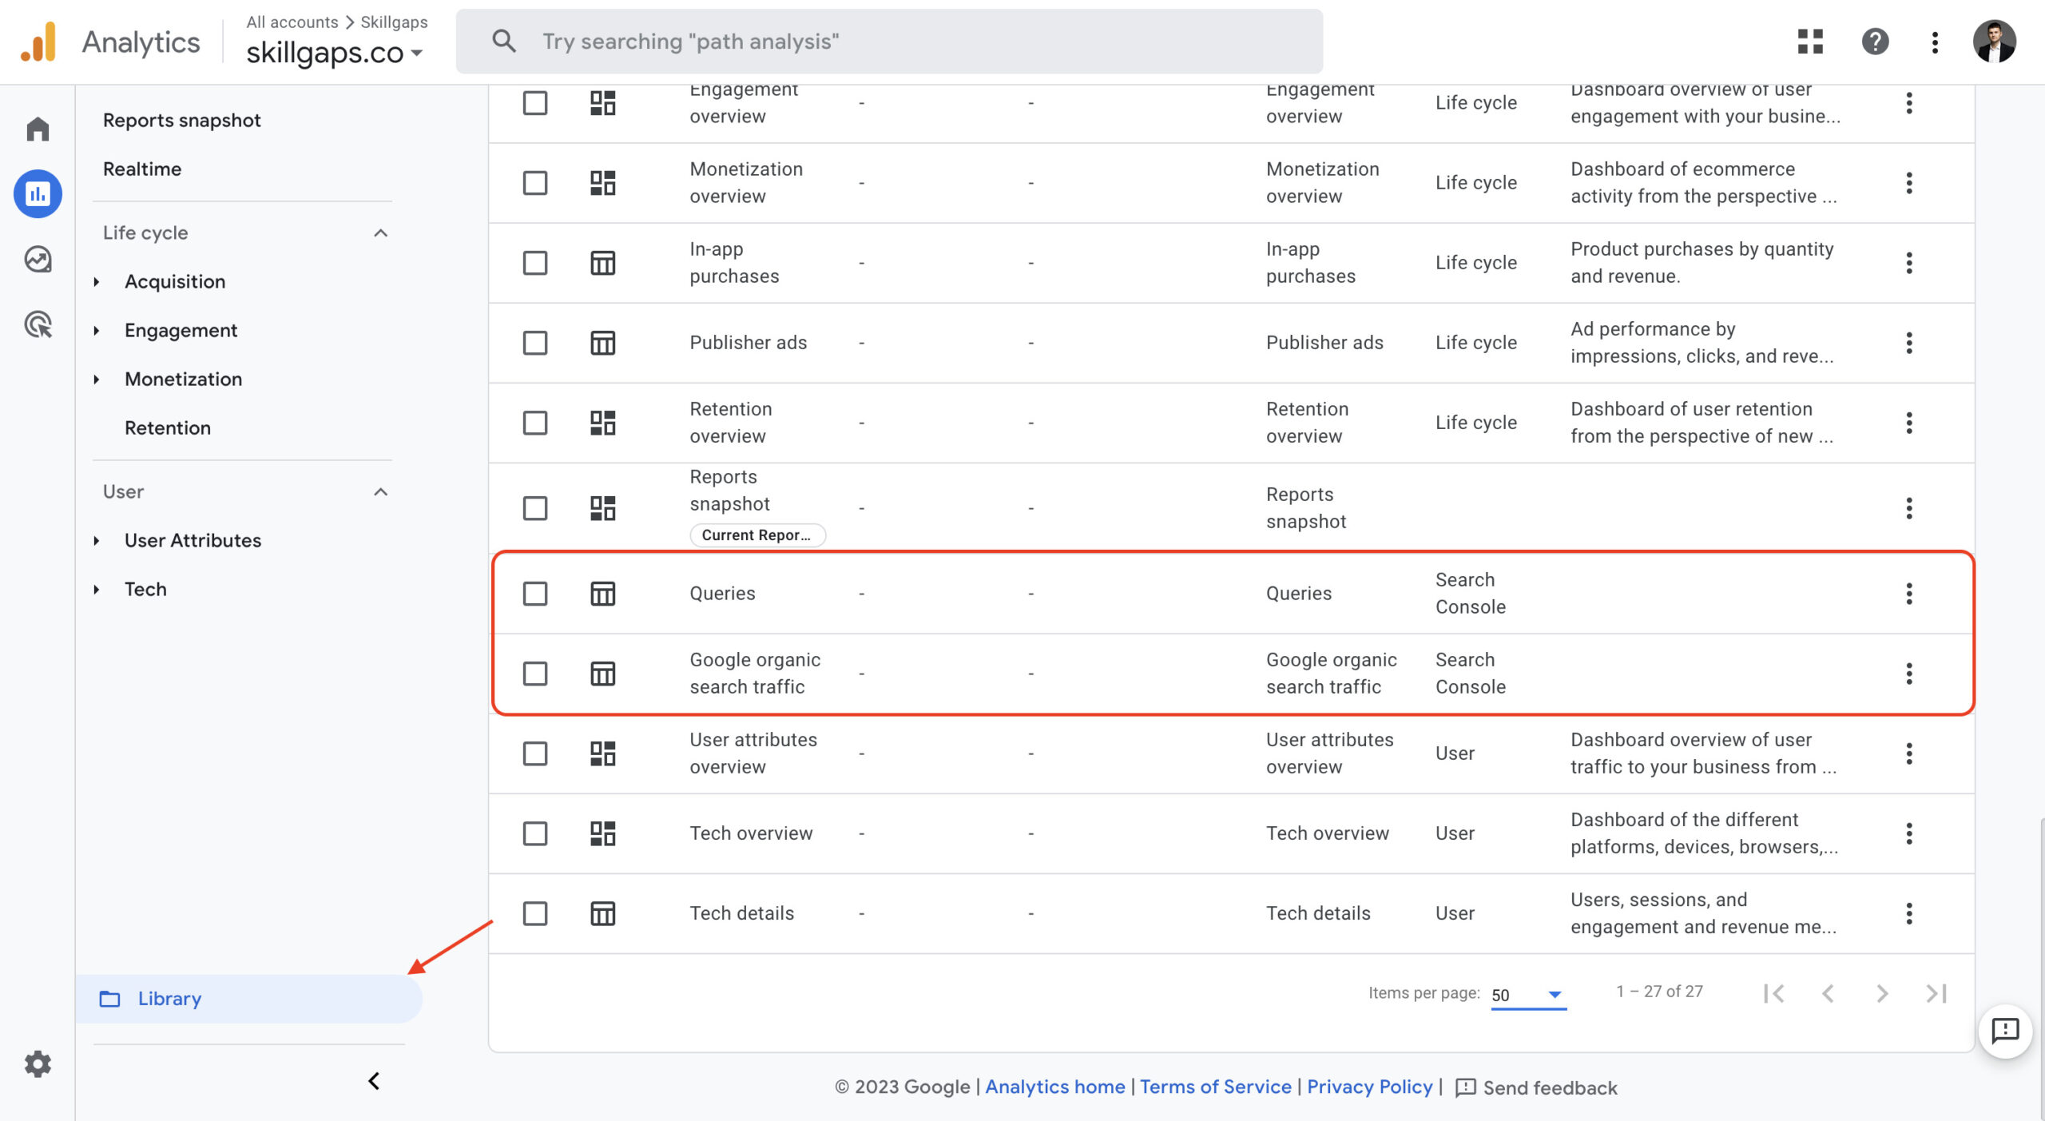
Task: Select Library in the sidebar
Action: pyautogui.click(x=169, y=999)
